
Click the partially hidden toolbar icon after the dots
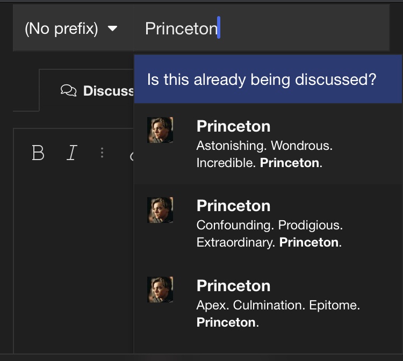point(131,156)
